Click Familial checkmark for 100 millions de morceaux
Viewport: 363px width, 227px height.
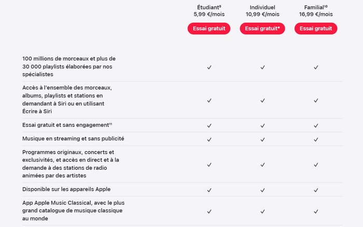tap(316, 67)
